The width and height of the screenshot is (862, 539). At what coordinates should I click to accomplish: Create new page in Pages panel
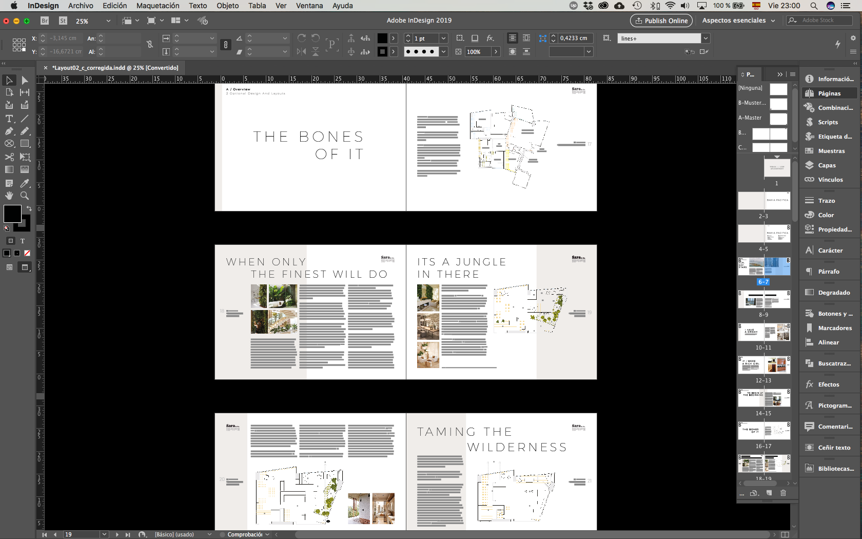769,493
